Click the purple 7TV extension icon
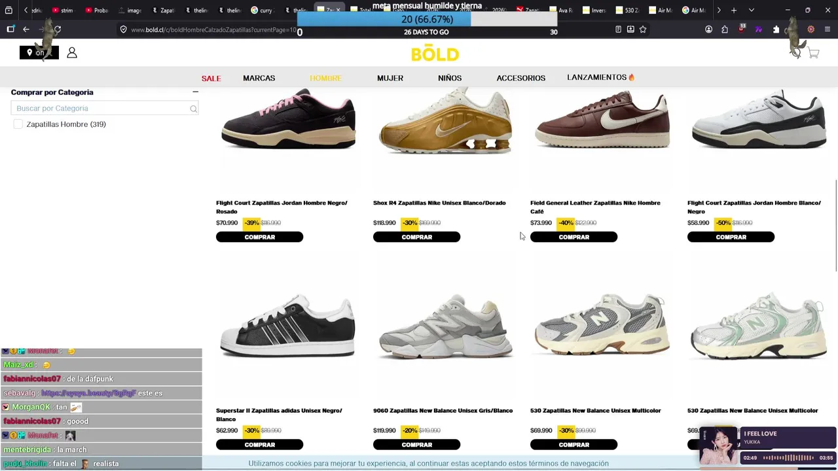The width and height of the screenshot is (838, 471). (x=759, y=29)
